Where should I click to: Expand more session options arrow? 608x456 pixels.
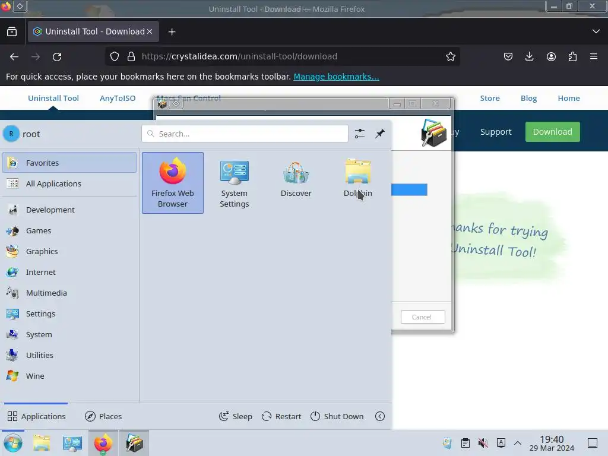[x=380, y=416]
